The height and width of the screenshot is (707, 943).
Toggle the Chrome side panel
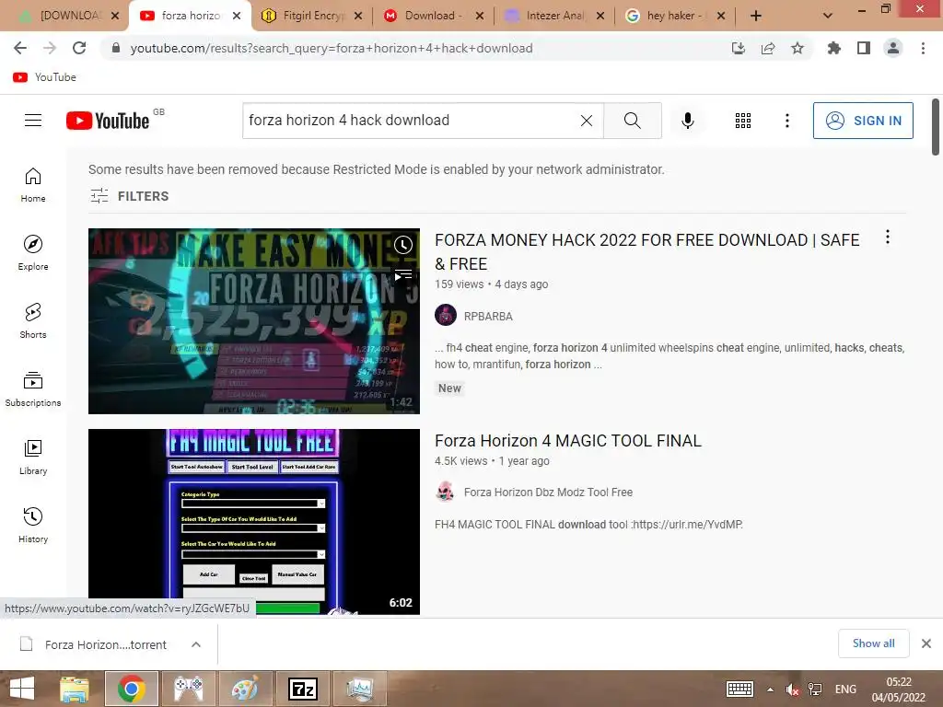[x=864, y=48]
